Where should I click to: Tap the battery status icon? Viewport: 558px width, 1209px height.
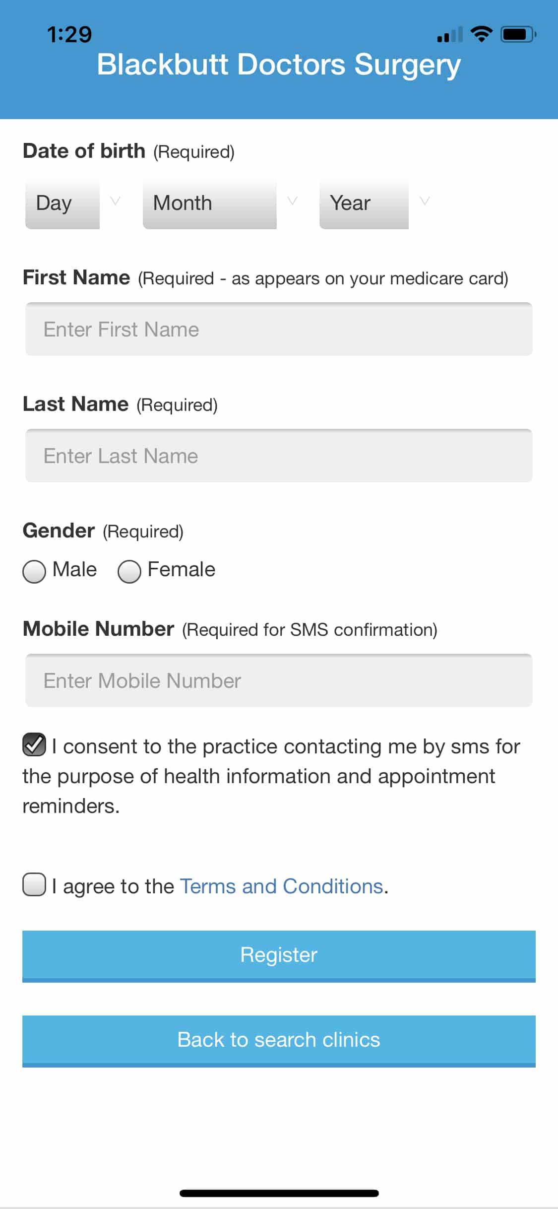click(518, 34)
